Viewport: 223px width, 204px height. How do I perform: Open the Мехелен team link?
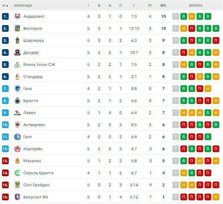click(x=32, y=161)
